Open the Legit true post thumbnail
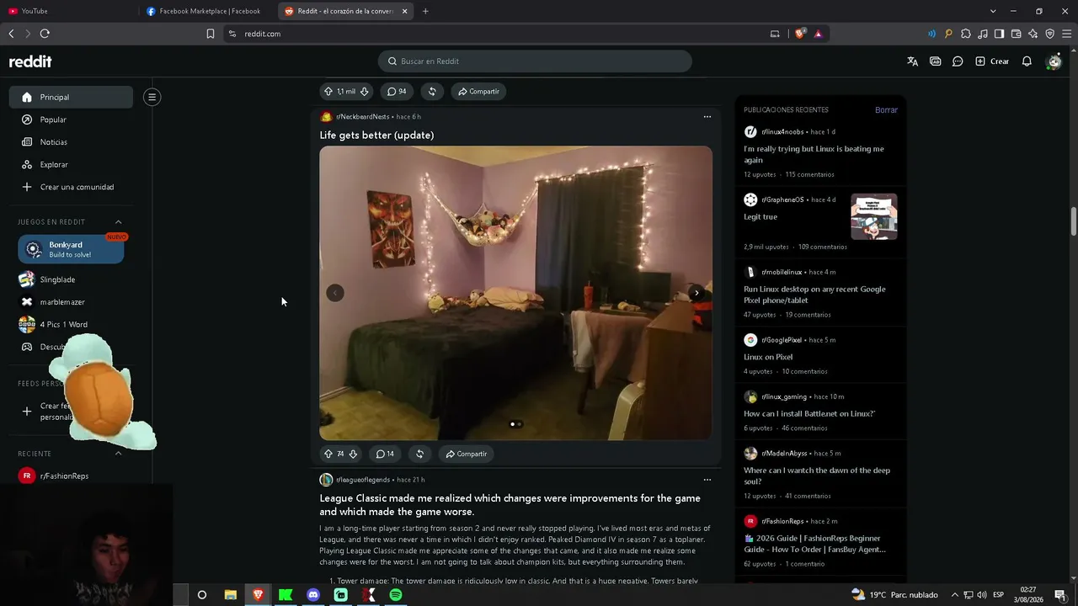Image resolution: width=1078 pixels, height=606 pixels. coord(874,216)
